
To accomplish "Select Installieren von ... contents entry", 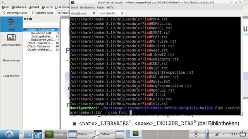I will point(43,40).
